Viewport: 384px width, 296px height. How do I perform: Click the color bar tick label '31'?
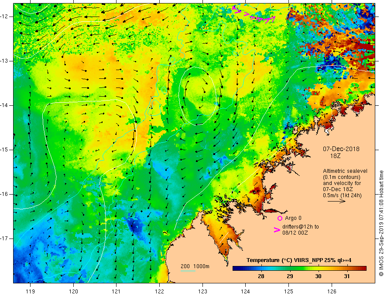click(347, 276)
